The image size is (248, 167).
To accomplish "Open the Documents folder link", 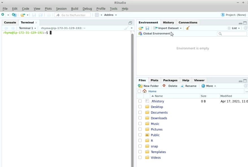I will pyautogui.click(x=159, y=113).
